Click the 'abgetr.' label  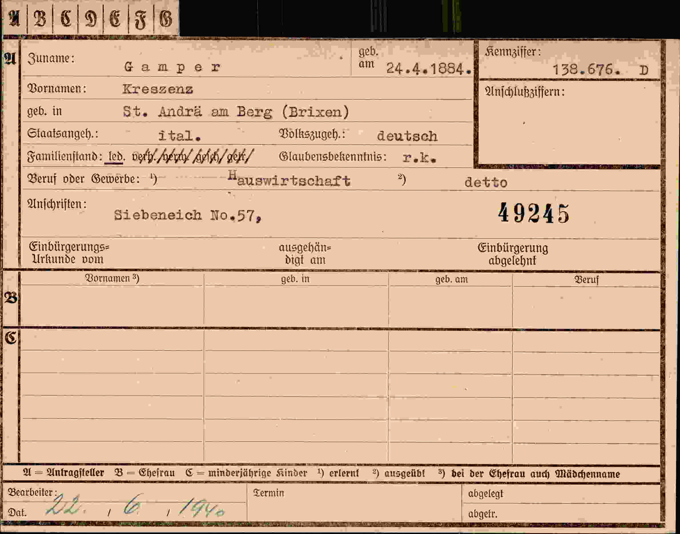[482, 514]
